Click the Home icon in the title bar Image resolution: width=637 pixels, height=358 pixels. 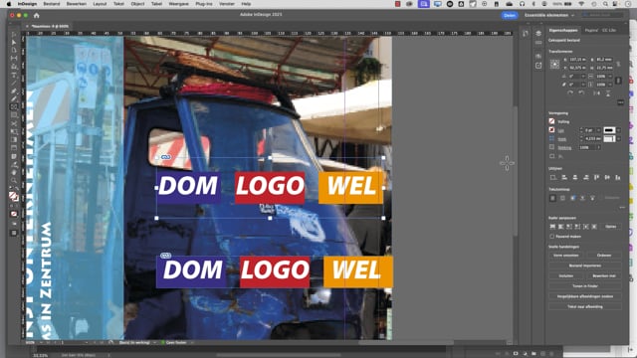coord(36,16)
